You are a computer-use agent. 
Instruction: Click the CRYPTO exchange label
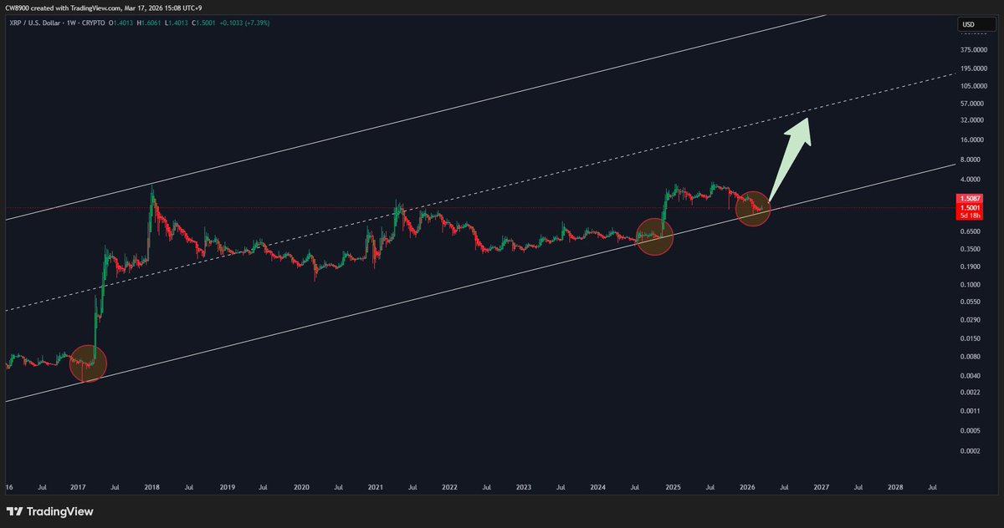pos(93,23)
